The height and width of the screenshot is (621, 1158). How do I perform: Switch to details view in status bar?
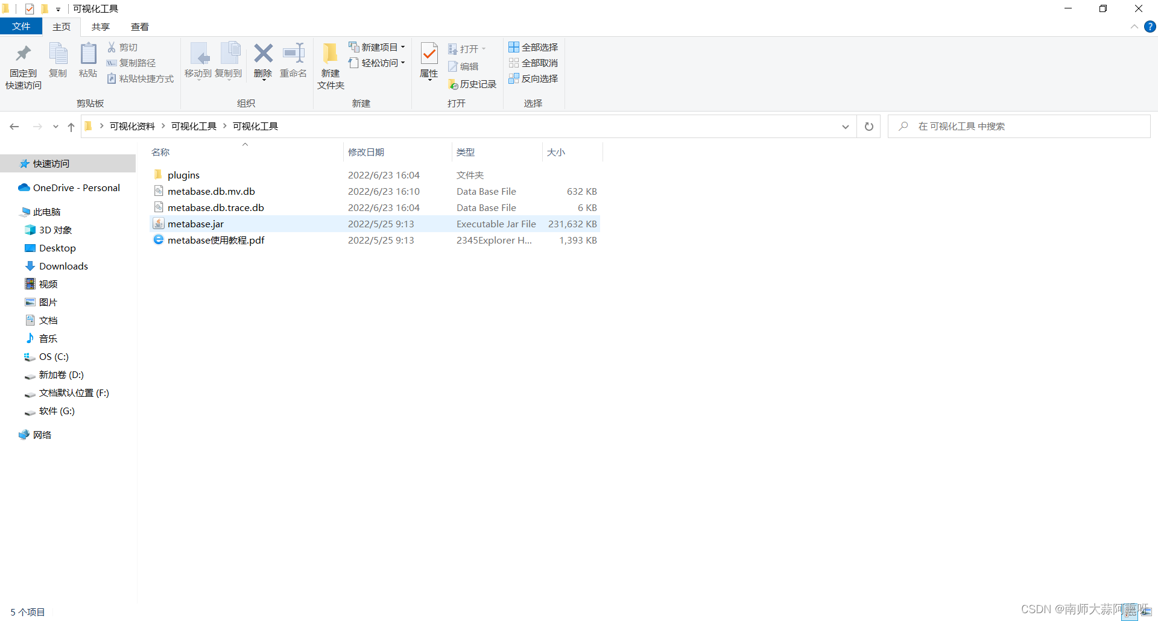pyautogui.click(x=1131, y=612)
